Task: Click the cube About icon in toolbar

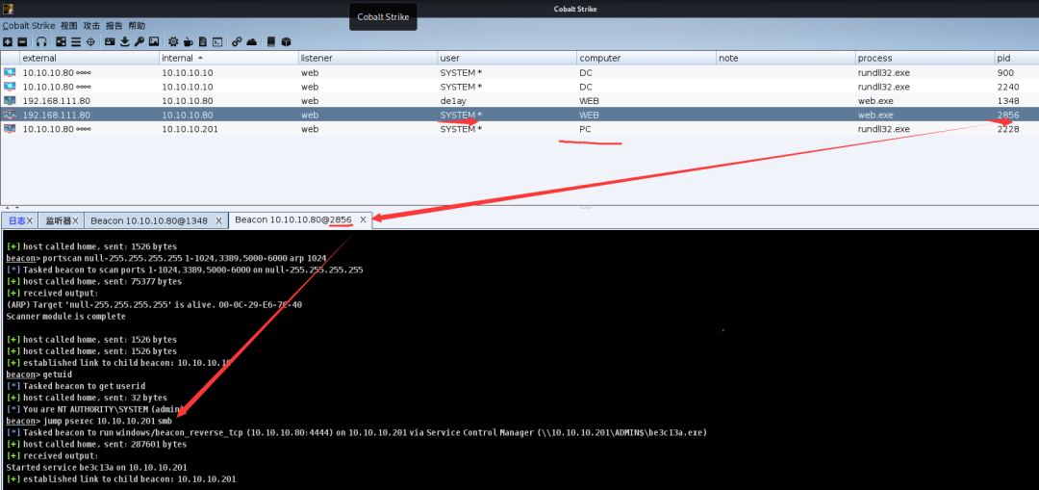Action: (286, 41)
